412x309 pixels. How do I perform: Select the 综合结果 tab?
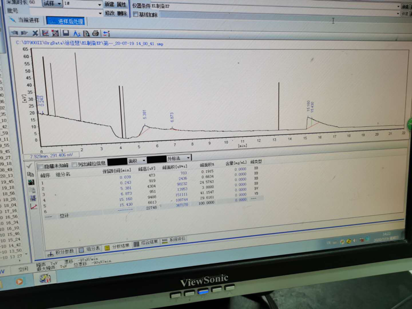tap(146, 243)
